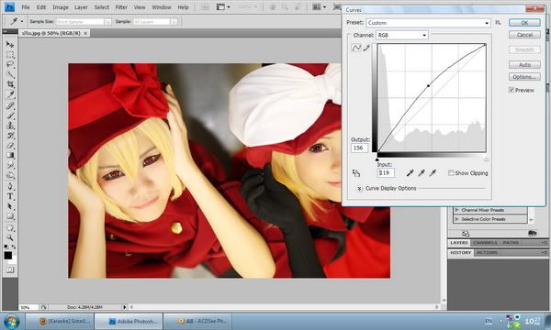Open the Preset dropdown showing Custom
Image resolution: width=551 pixels, height=330 pixels.
click(x=428, y=23)
